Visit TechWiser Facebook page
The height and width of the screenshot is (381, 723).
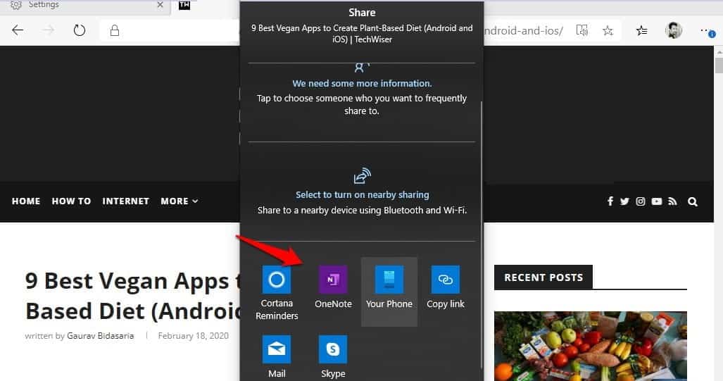coord(610,201)
